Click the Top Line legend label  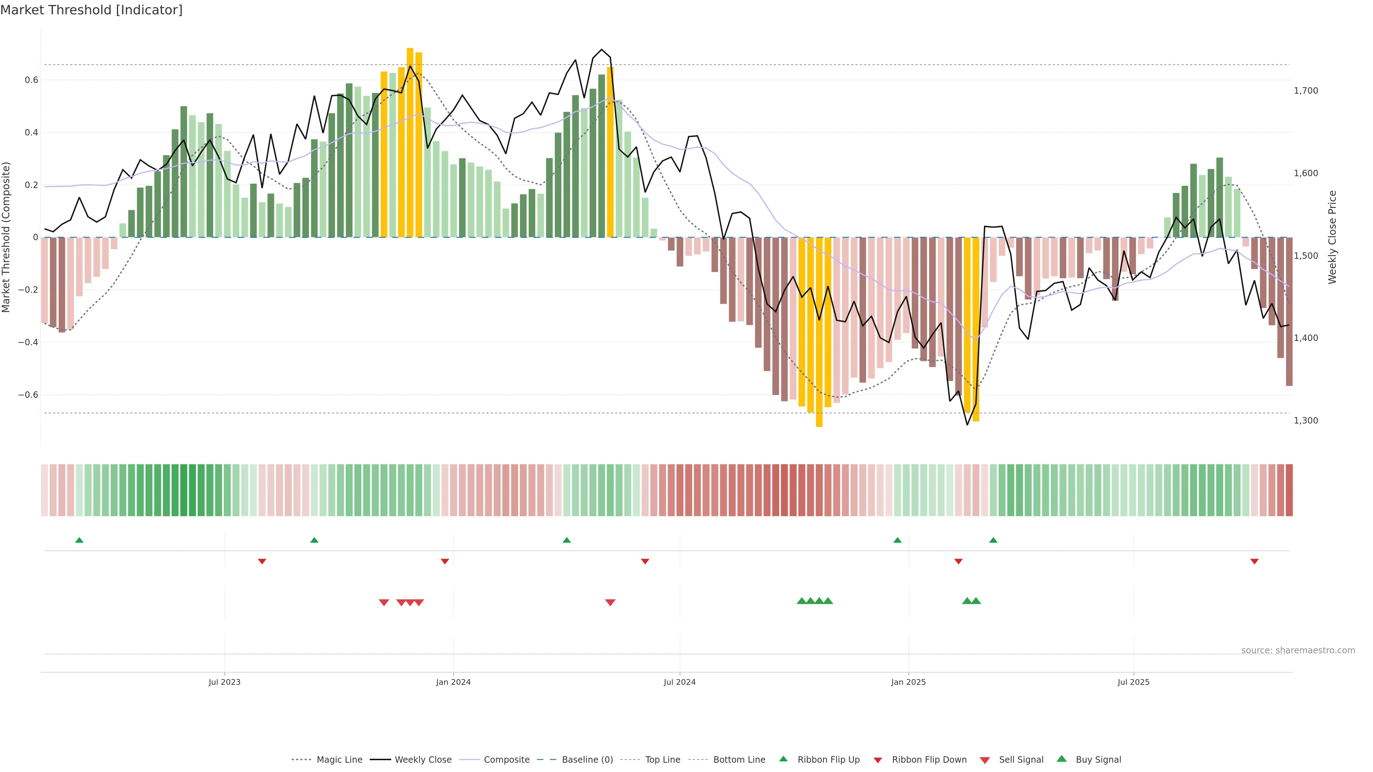pyautogui.click(x=663, y=760)
